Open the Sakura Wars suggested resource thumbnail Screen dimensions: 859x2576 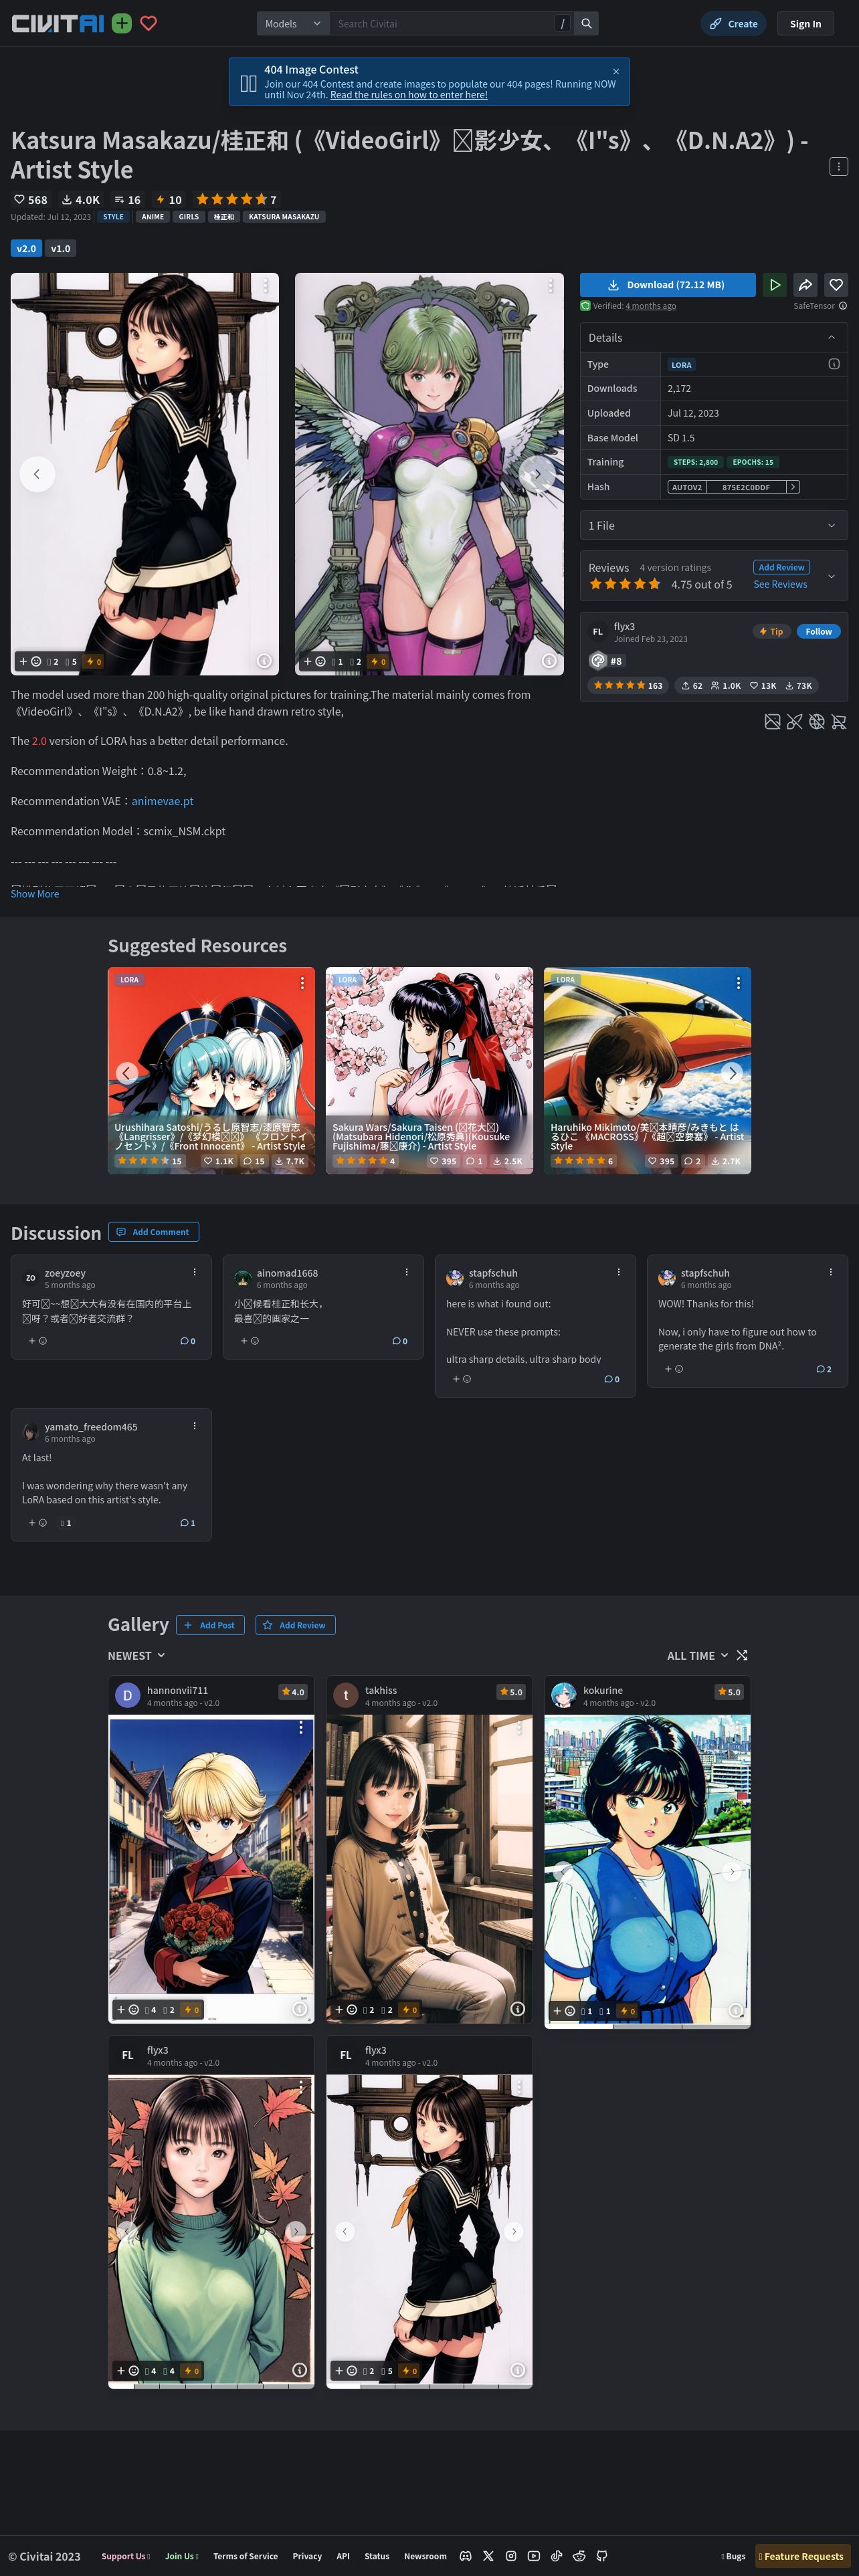429,1070
